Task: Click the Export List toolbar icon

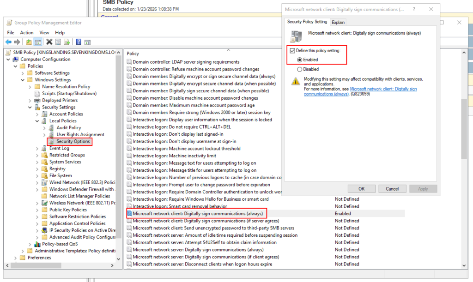Action: point(67,42)
